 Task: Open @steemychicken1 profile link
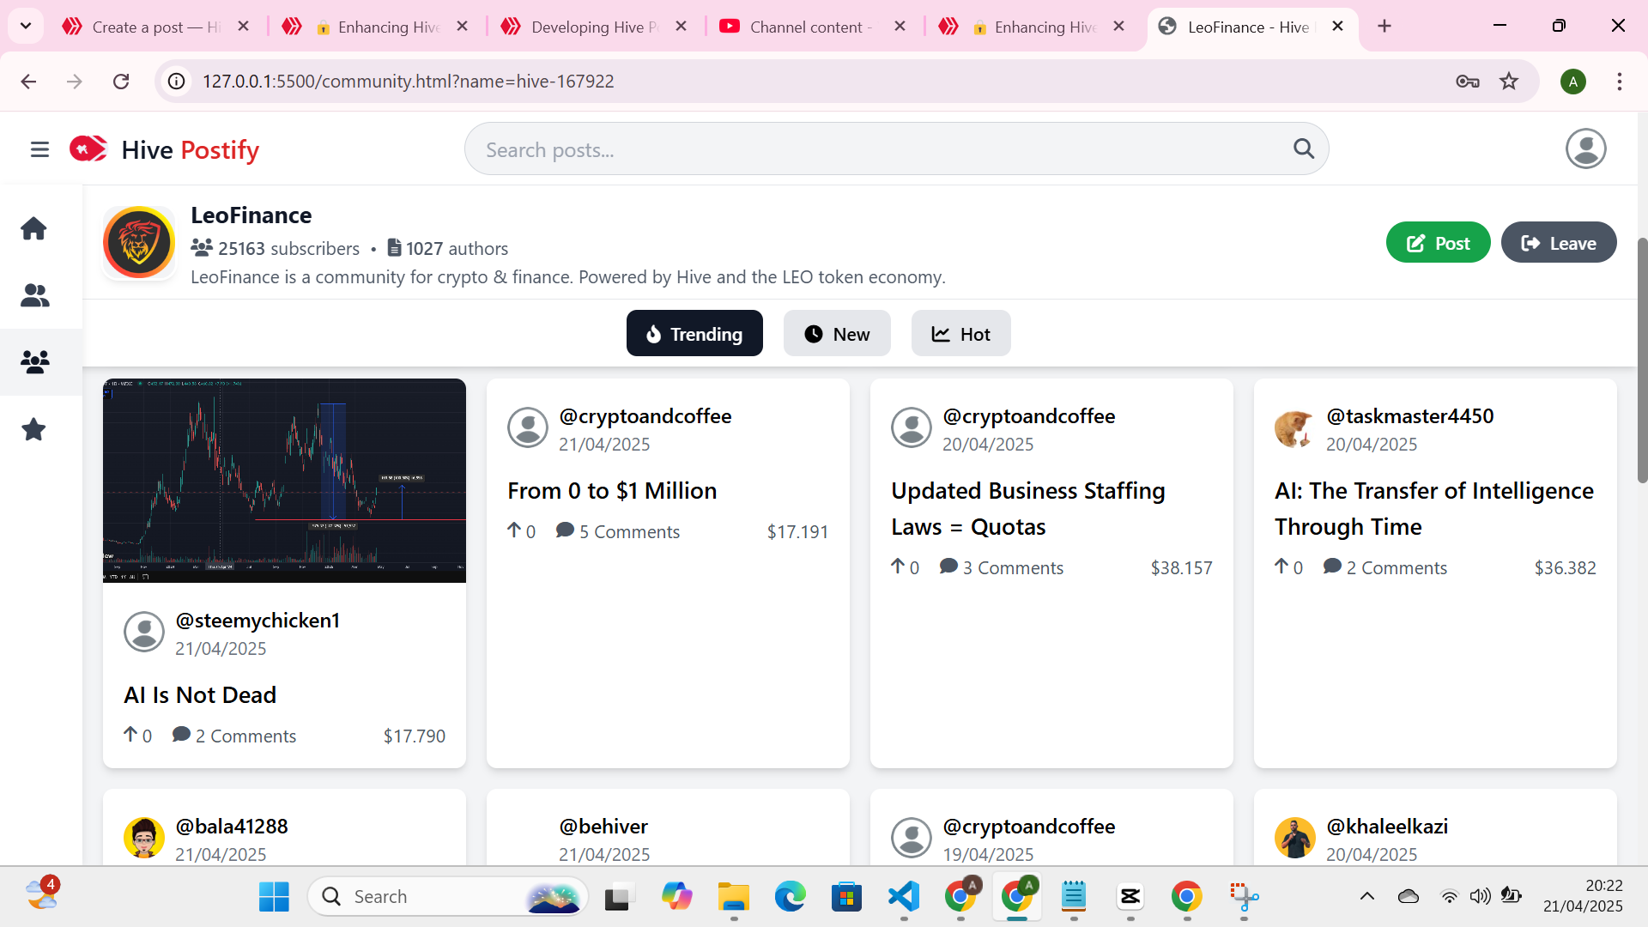[x=257, y=620]
